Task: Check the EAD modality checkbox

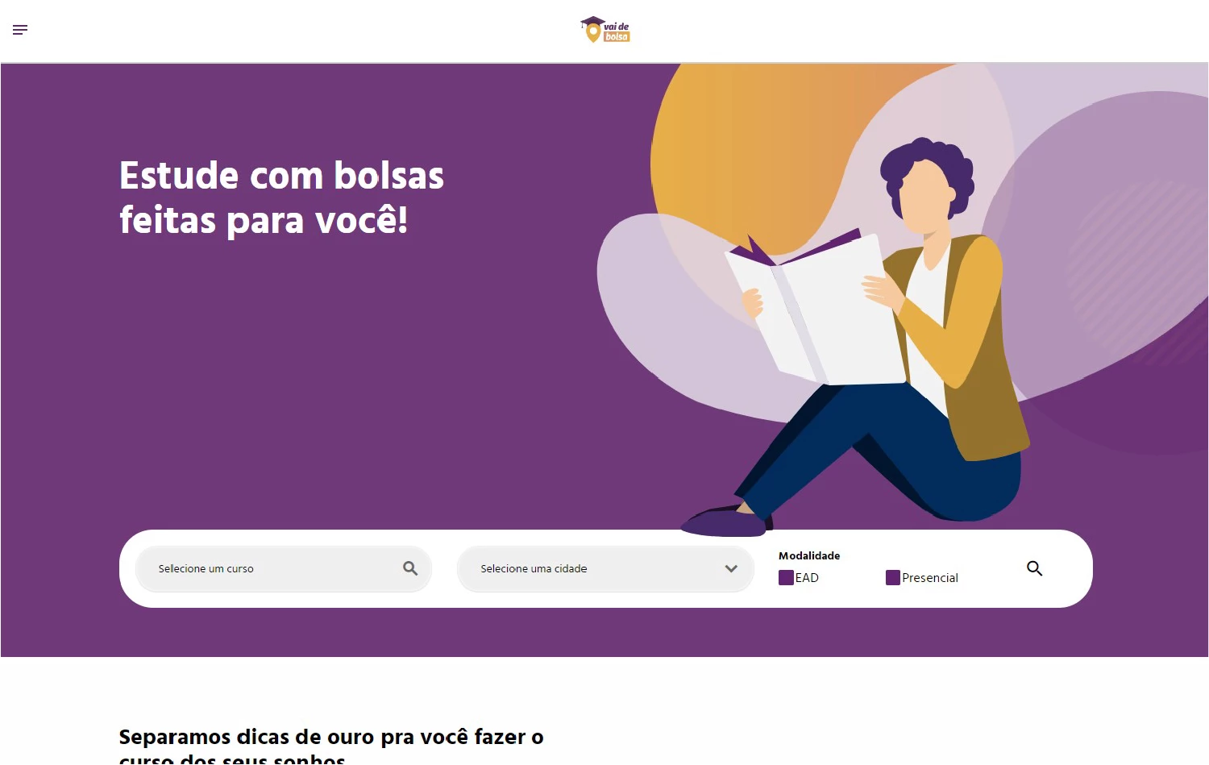Action: pos(786,577)
